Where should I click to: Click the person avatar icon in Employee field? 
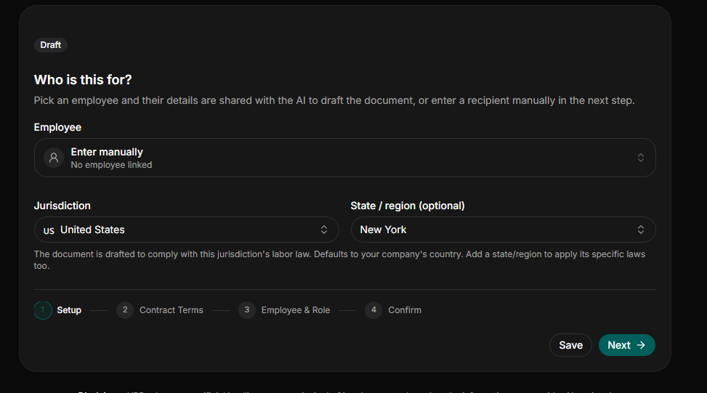[x=54, y=158]
